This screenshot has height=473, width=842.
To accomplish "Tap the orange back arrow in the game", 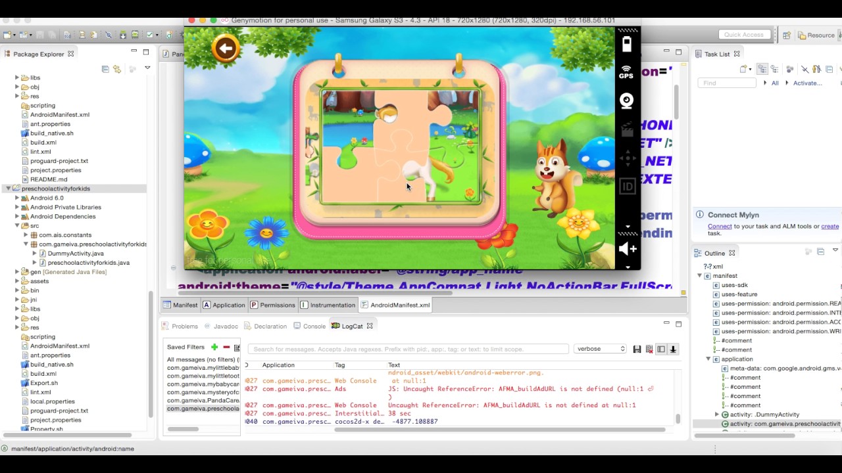I will [226, 48].
